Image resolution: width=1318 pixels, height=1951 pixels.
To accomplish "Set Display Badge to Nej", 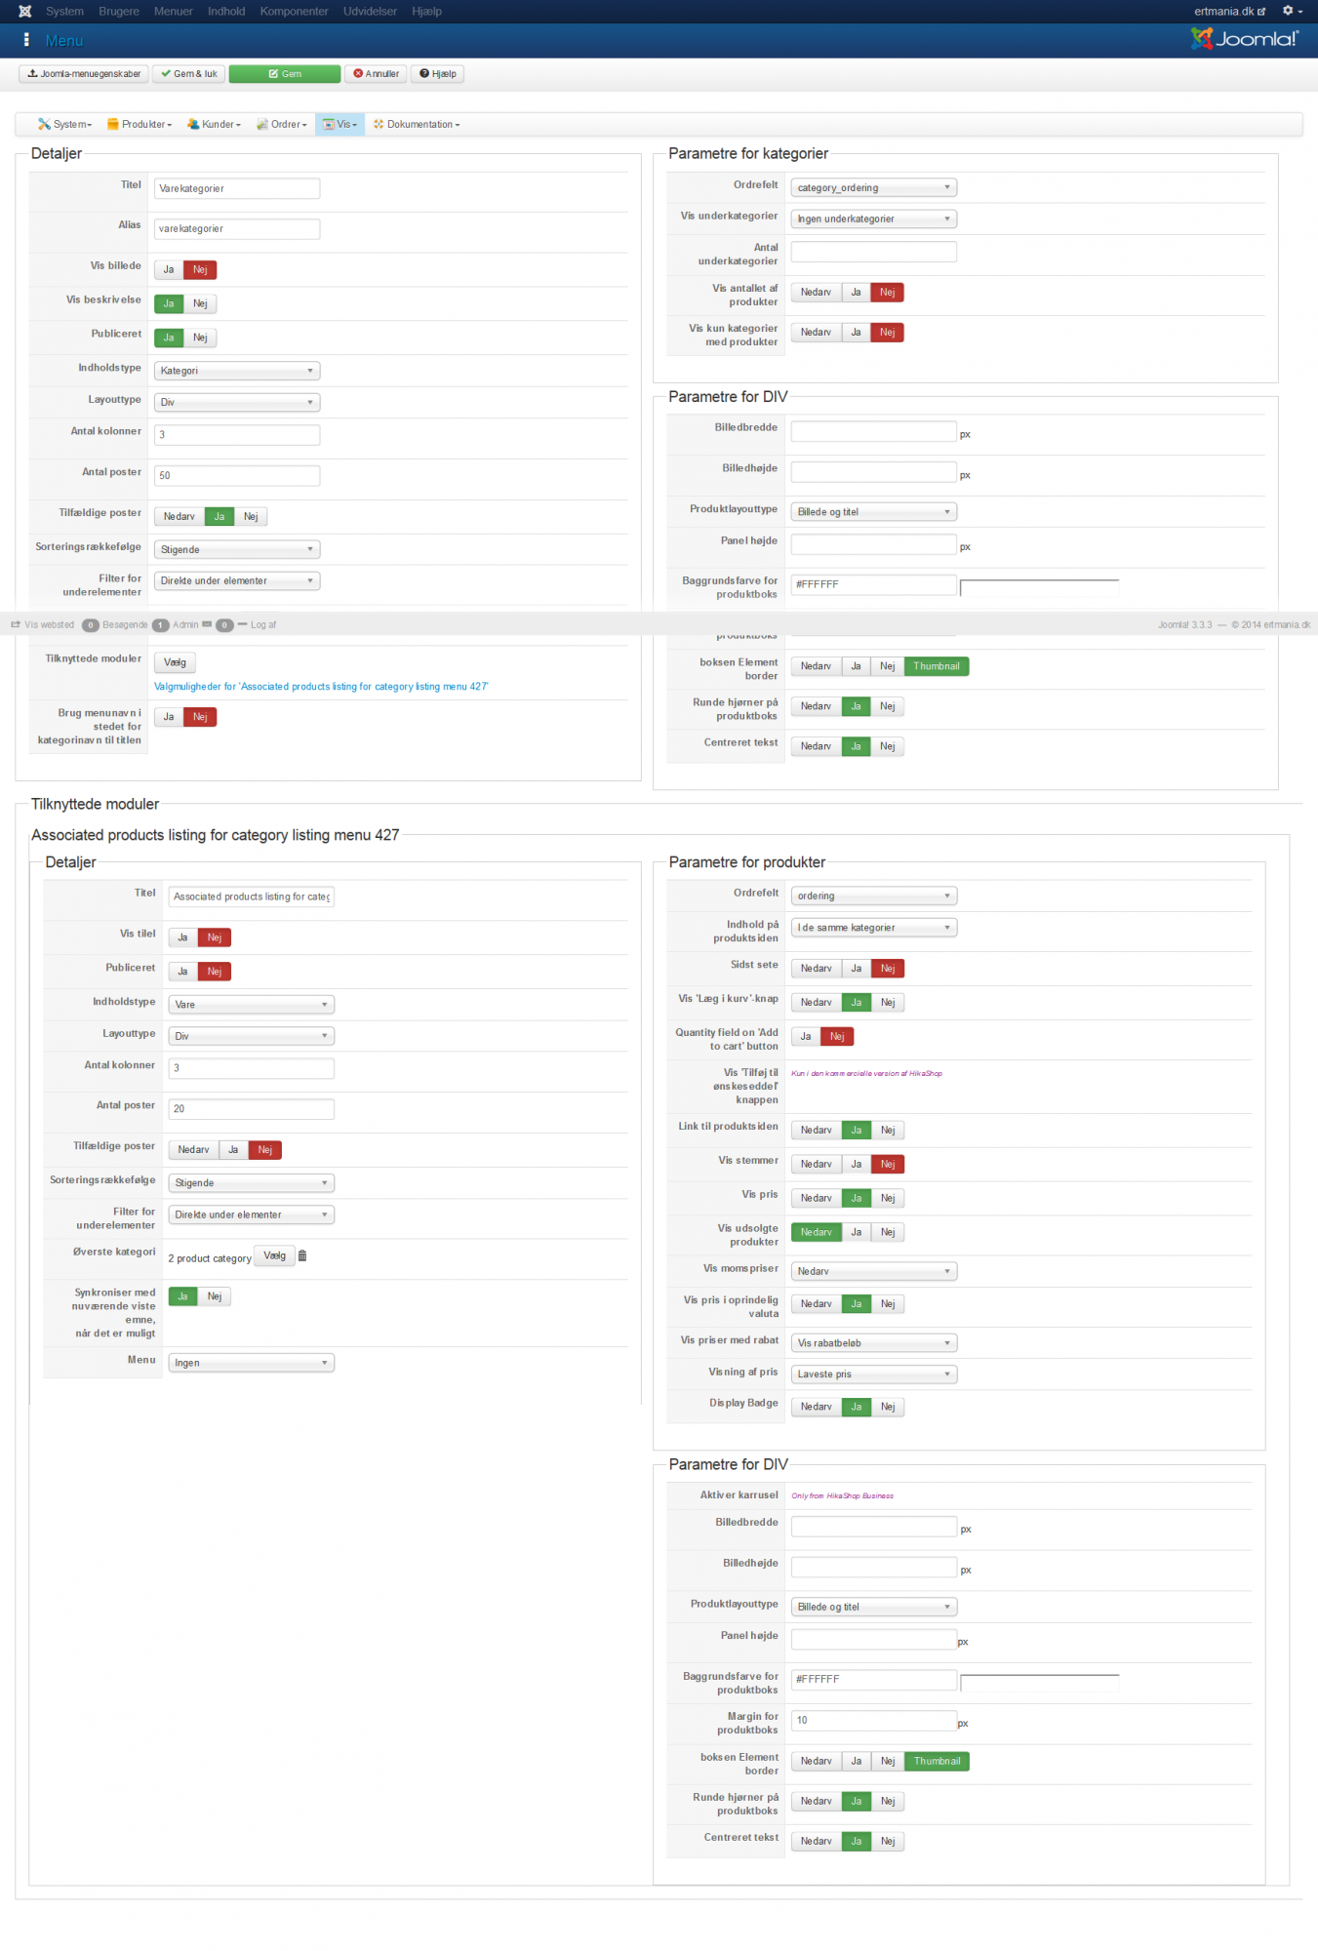I will [888, 1407].
